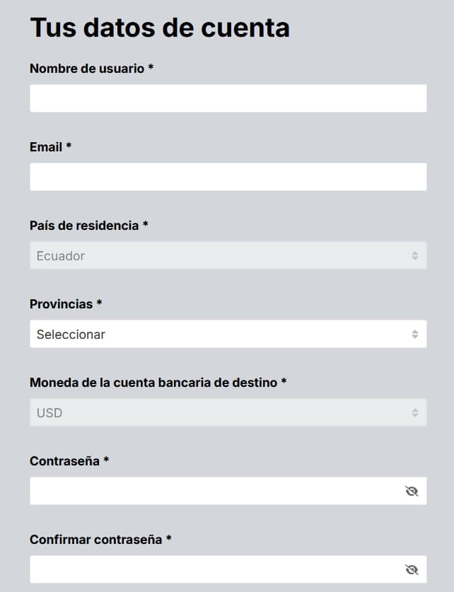Open the Moneda de la cuenta bancaria dropdown
This screenshot has width=454, height=592.
point(212,413)
